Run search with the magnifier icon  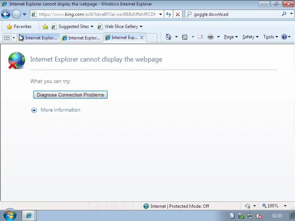coord(284,14)
